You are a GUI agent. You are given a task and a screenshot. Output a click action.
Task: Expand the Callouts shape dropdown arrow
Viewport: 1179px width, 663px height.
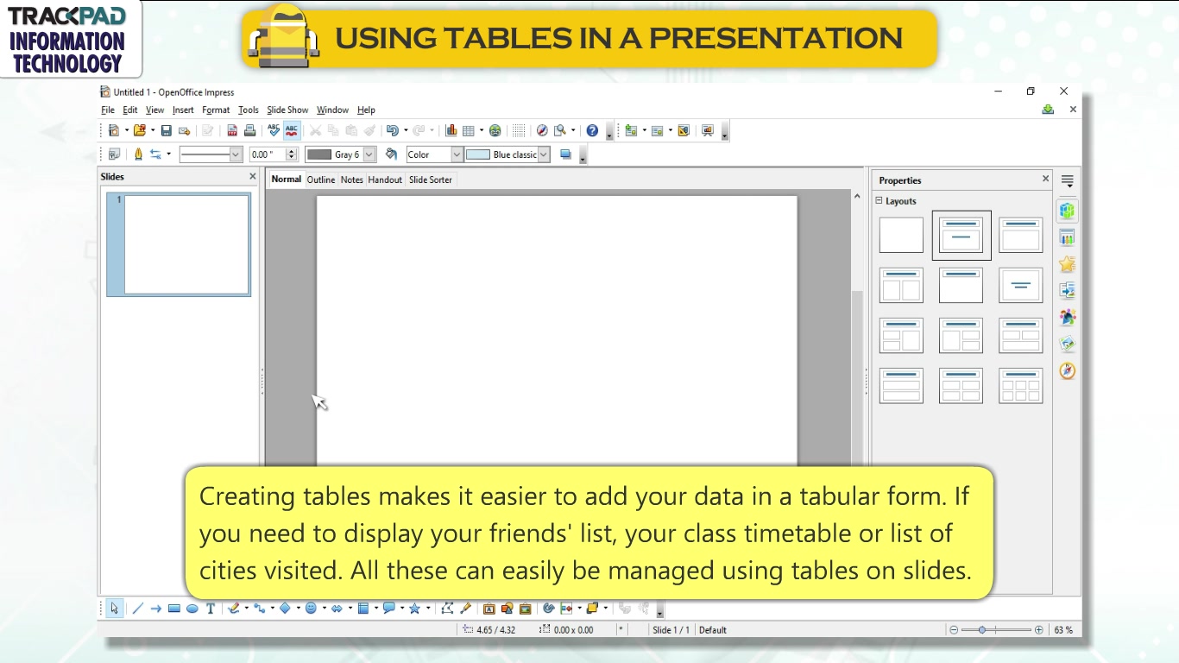click(401, 609)
